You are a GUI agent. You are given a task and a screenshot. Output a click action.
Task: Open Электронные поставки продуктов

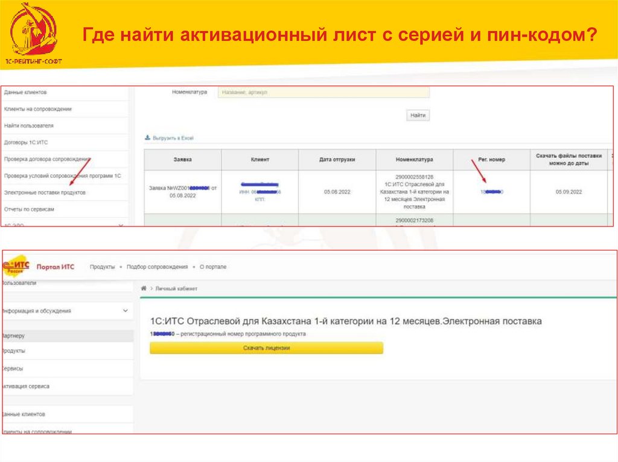(45, 192)
